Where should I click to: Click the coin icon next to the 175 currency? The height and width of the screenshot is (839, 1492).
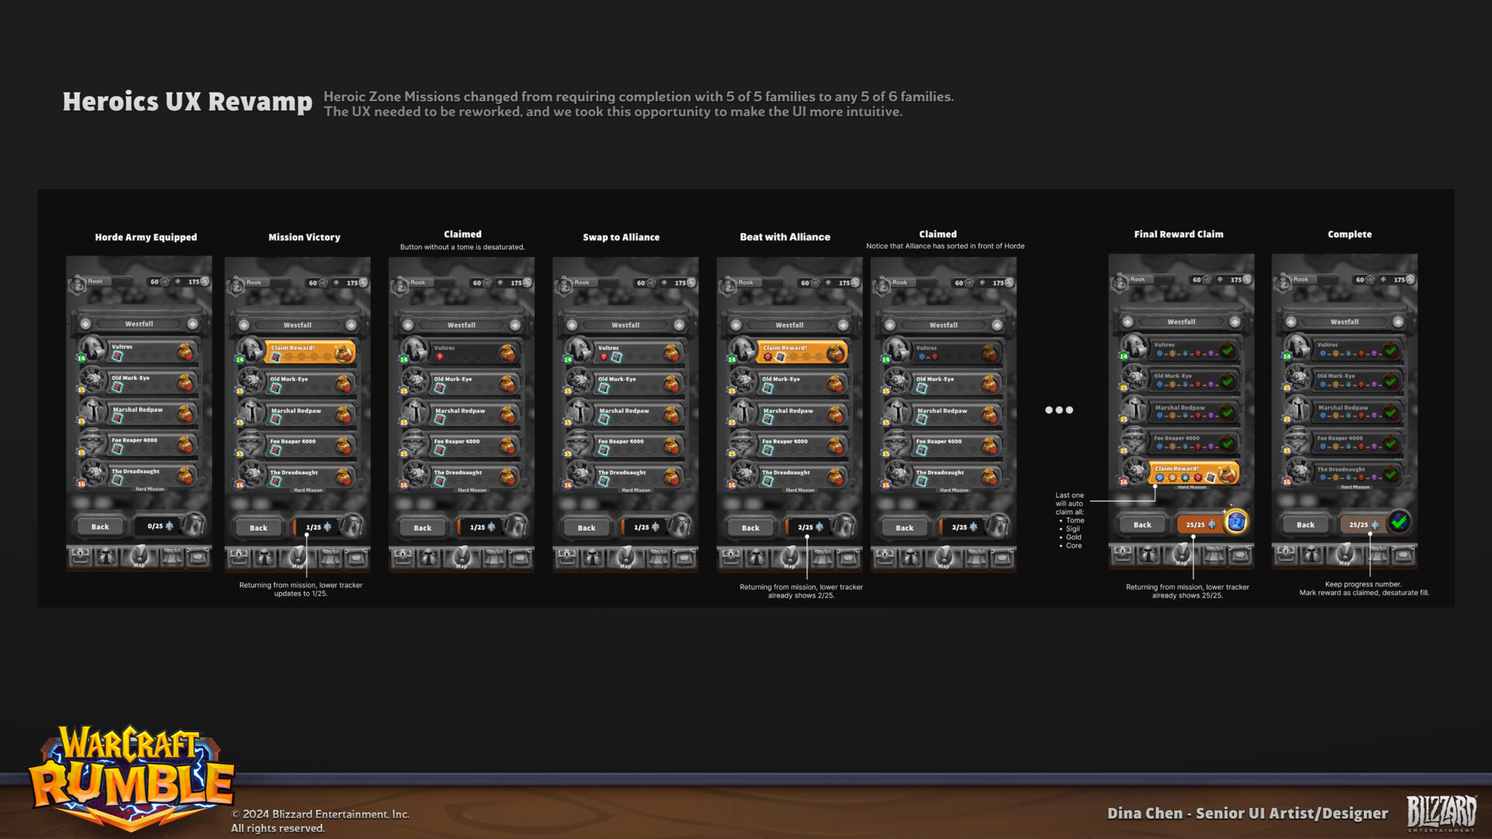pos(205,282)
